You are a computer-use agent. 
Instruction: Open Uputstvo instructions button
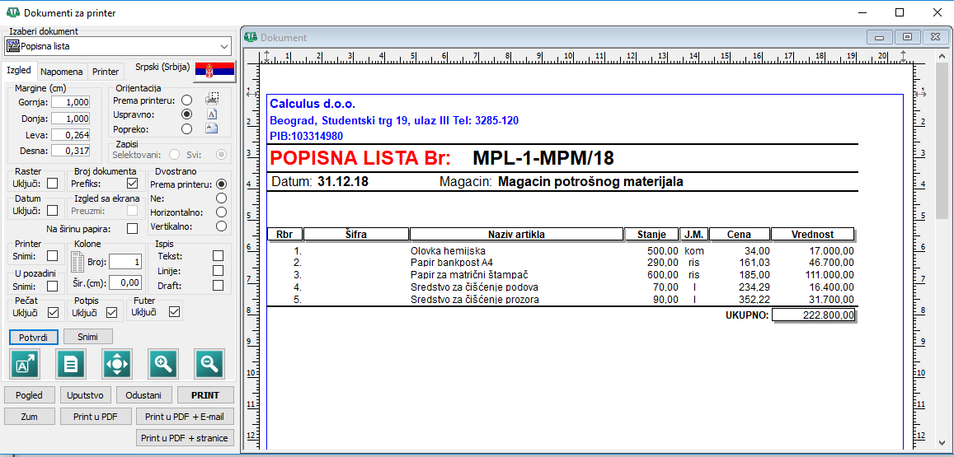[x=86, y=395]
